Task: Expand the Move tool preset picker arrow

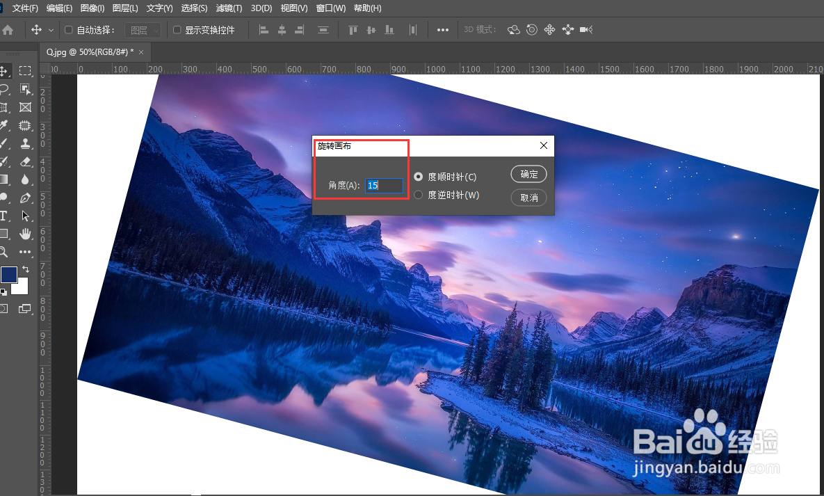Action: 51,31
